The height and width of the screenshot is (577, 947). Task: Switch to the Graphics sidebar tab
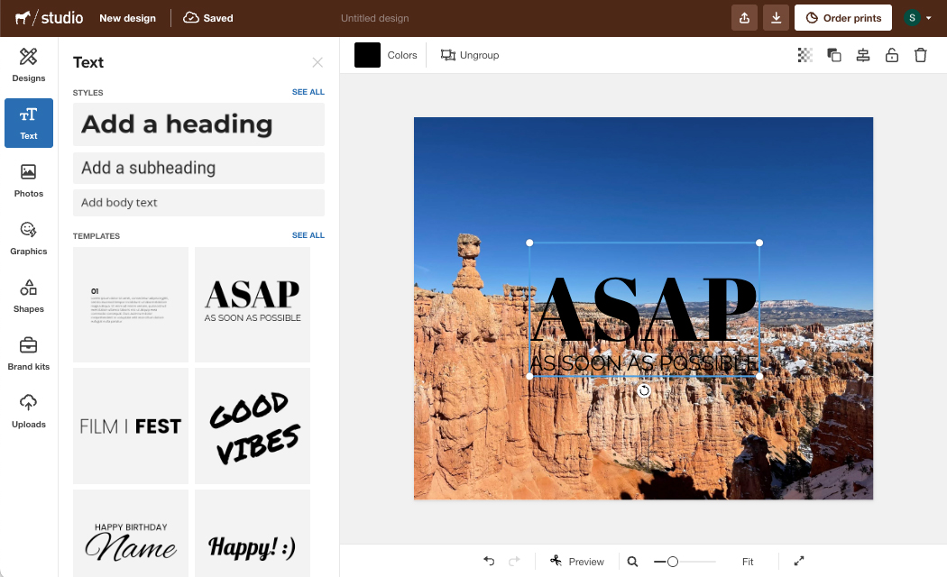click(x=29, y=238)
